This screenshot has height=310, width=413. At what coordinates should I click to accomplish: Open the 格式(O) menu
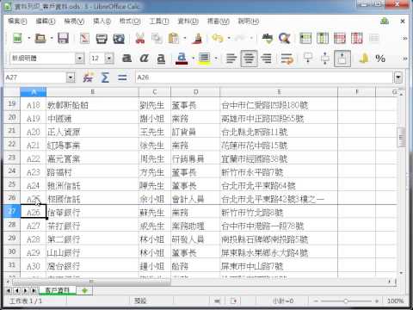pos(130,22)
